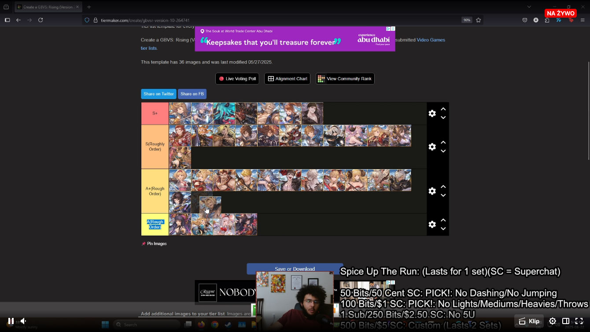Viewport: 590px width, 332px height.
Task: Open the browser hamburger menu
Action: click(x=583, y=20)
